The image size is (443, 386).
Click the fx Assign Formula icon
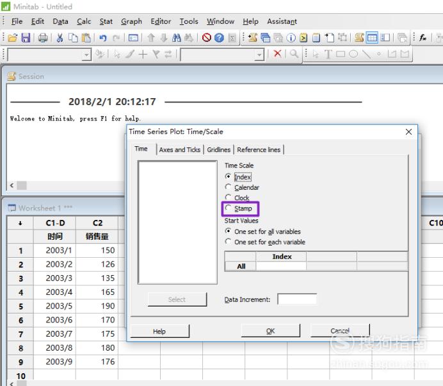(x=423, y=38)
